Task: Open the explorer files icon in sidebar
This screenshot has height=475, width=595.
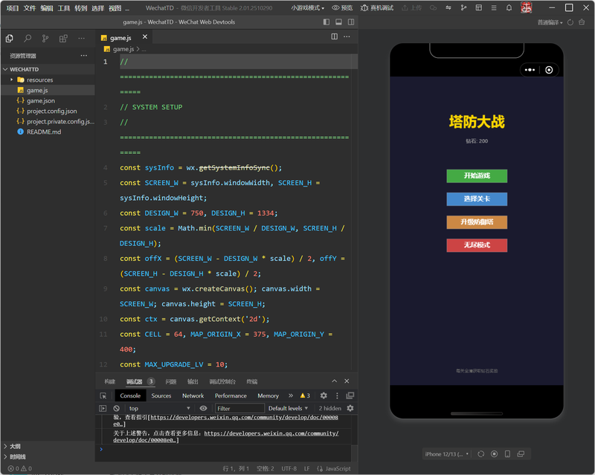Action: coord(10,39)
